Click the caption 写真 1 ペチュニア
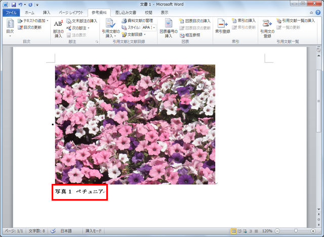Screen dimensions: 324x237 pyautogui.click(x=79, y=192)
